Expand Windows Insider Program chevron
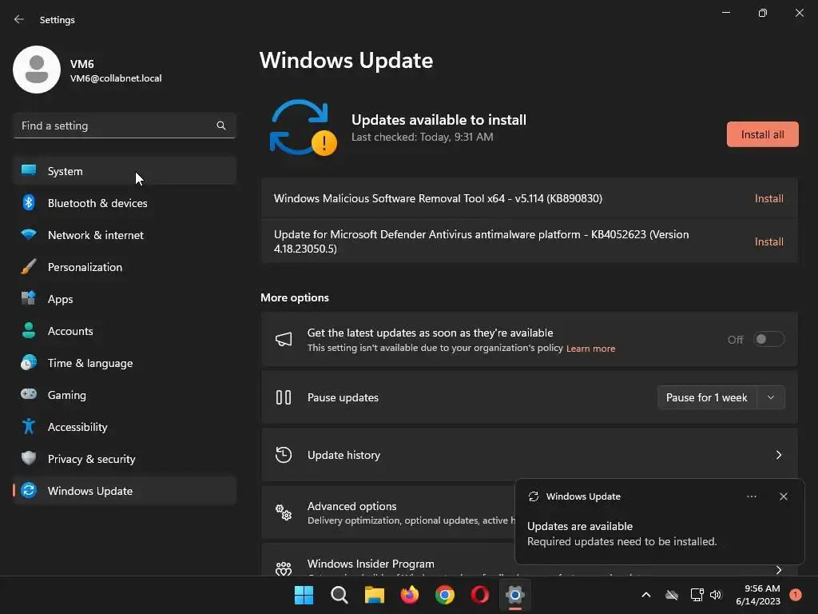The width and height of the screenshot is (818, 614). click(x=778, y=569)
